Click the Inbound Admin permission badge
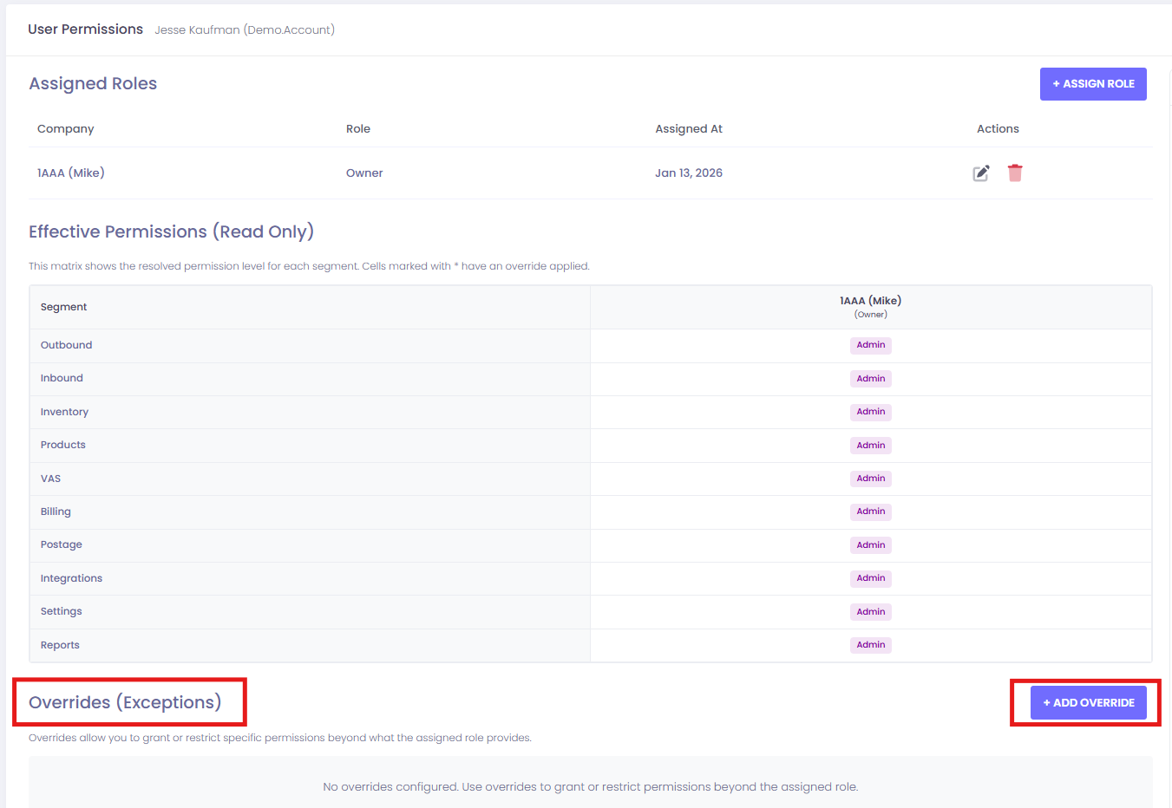The image size is (1172, 808). 870,379
